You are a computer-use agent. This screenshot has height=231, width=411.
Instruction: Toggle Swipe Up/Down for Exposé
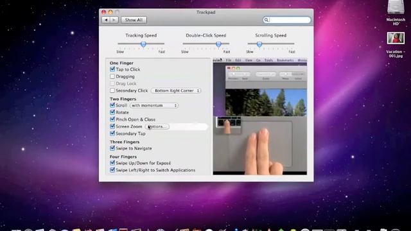coord(112,163)
